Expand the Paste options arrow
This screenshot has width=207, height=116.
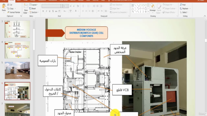point(4,13)
